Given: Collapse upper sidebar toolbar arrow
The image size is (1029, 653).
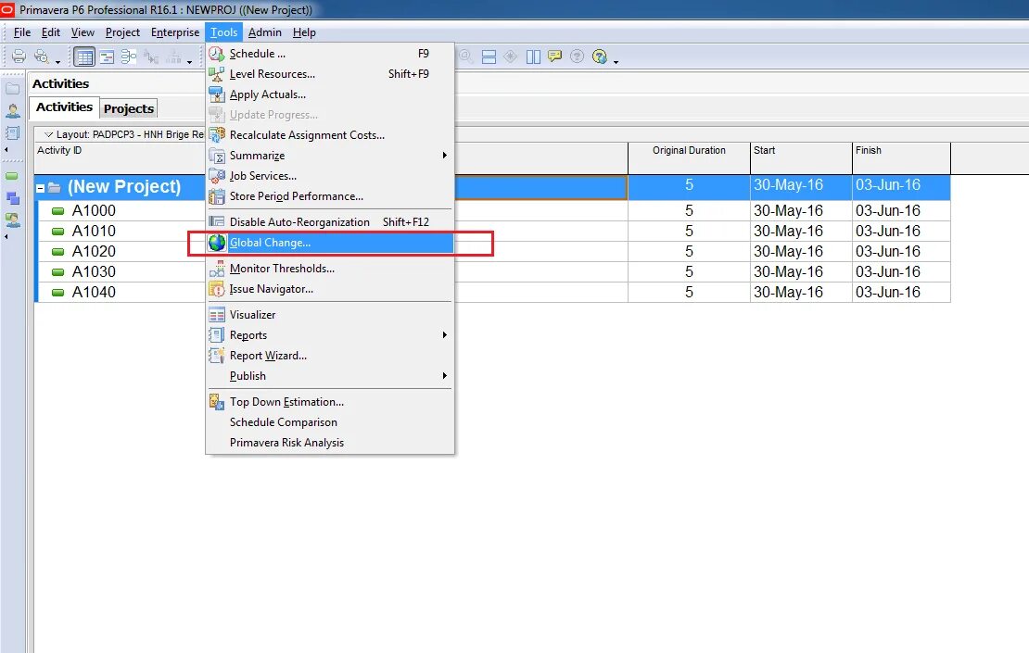Looking at the screenshot, I should tap(6, 150).
